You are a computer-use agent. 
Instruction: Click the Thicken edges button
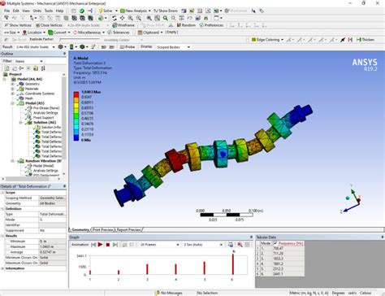pos(366,40)
